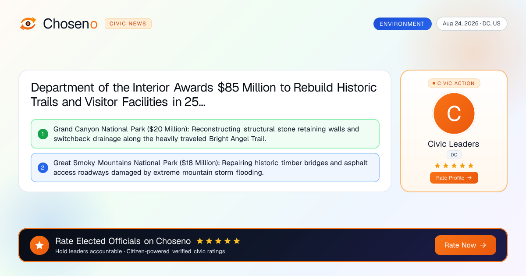Select the CIVIC NEWS tag
The width and height of the screenshot is (526, 276).
coord(128,24)
